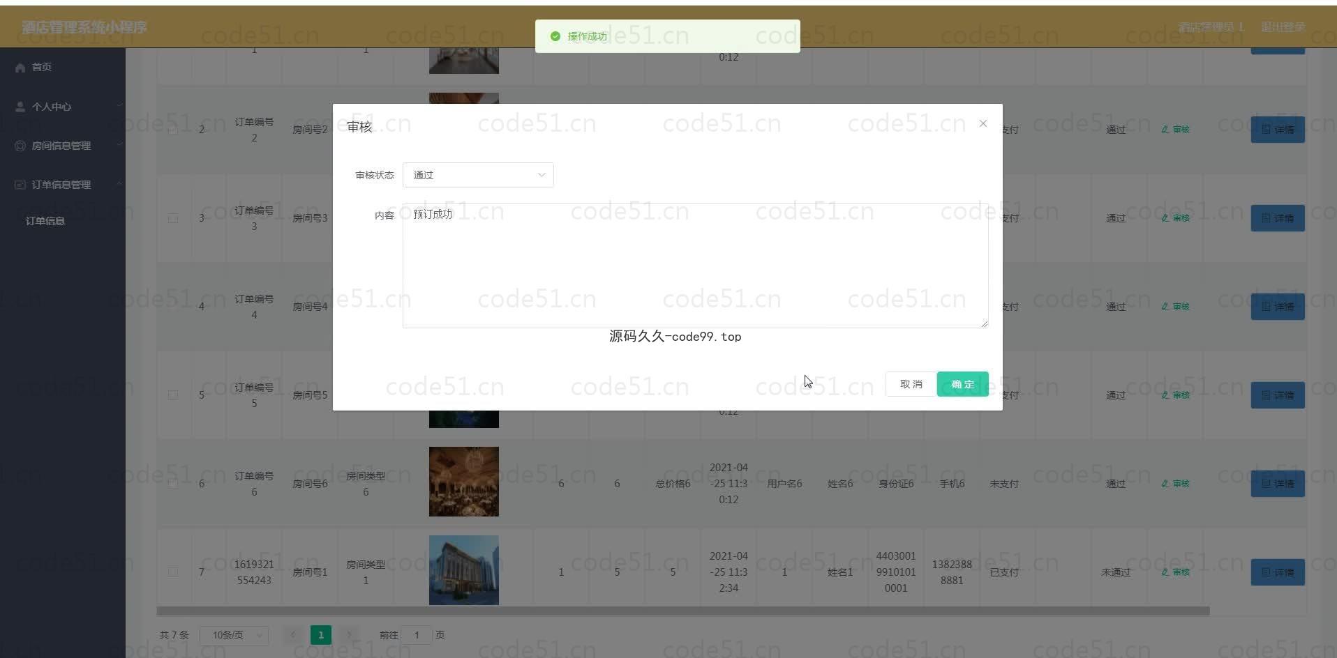Select 订单信息 submenu item

(x=45, y=221)
